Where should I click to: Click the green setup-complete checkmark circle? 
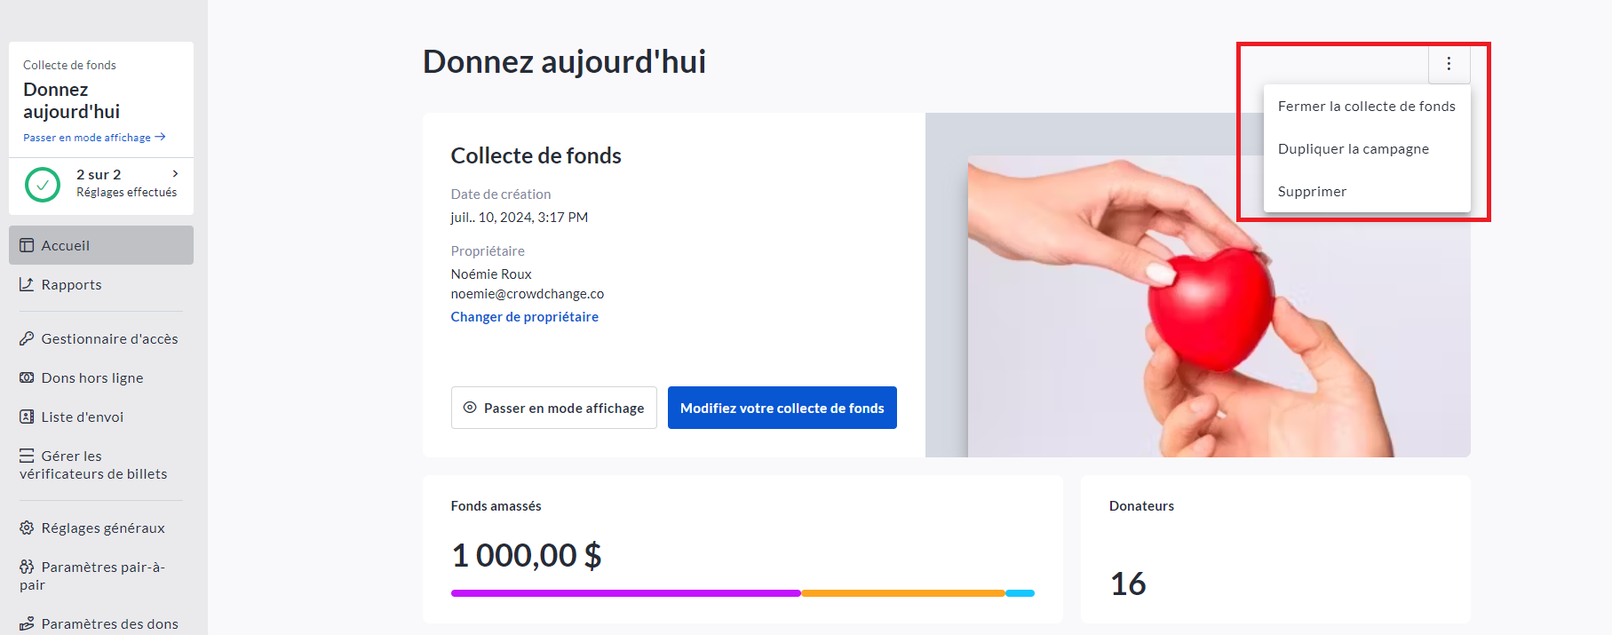tap(43, 185)
